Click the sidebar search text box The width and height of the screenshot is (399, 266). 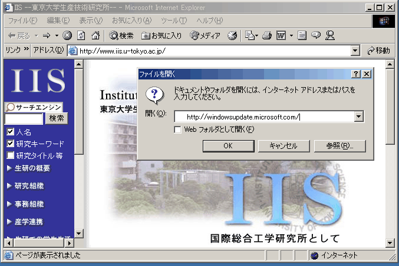(24, 119)
